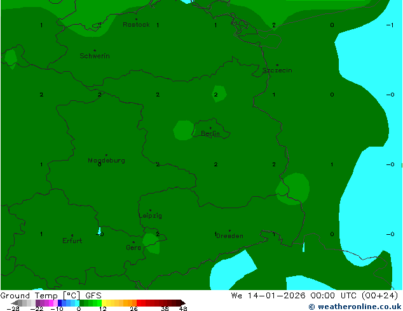Select the Szczecin city label

[277, 70]
